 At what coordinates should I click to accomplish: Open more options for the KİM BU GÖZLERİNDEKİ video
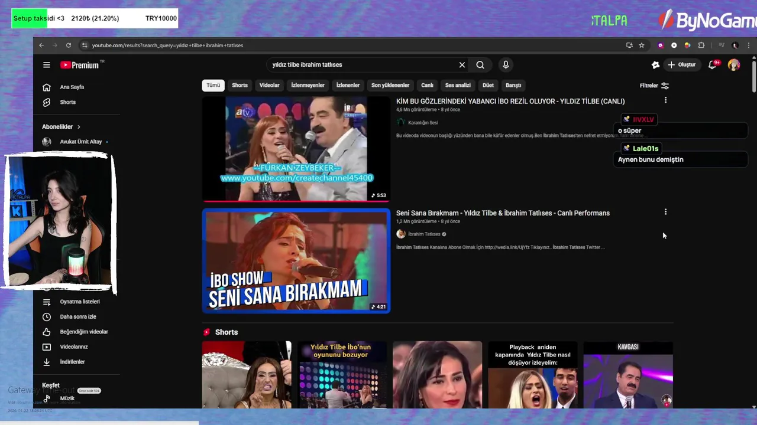665,100
